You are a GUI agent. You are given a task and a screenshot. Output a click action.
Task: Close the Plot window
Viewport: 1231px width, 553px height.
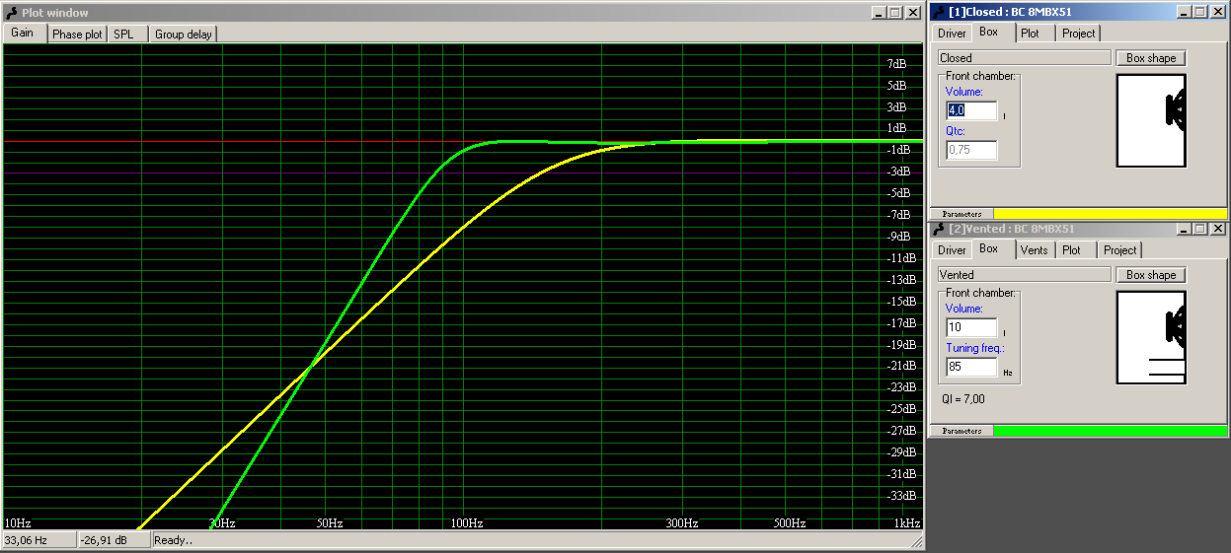pyautogui.click(x=913, y=13)
